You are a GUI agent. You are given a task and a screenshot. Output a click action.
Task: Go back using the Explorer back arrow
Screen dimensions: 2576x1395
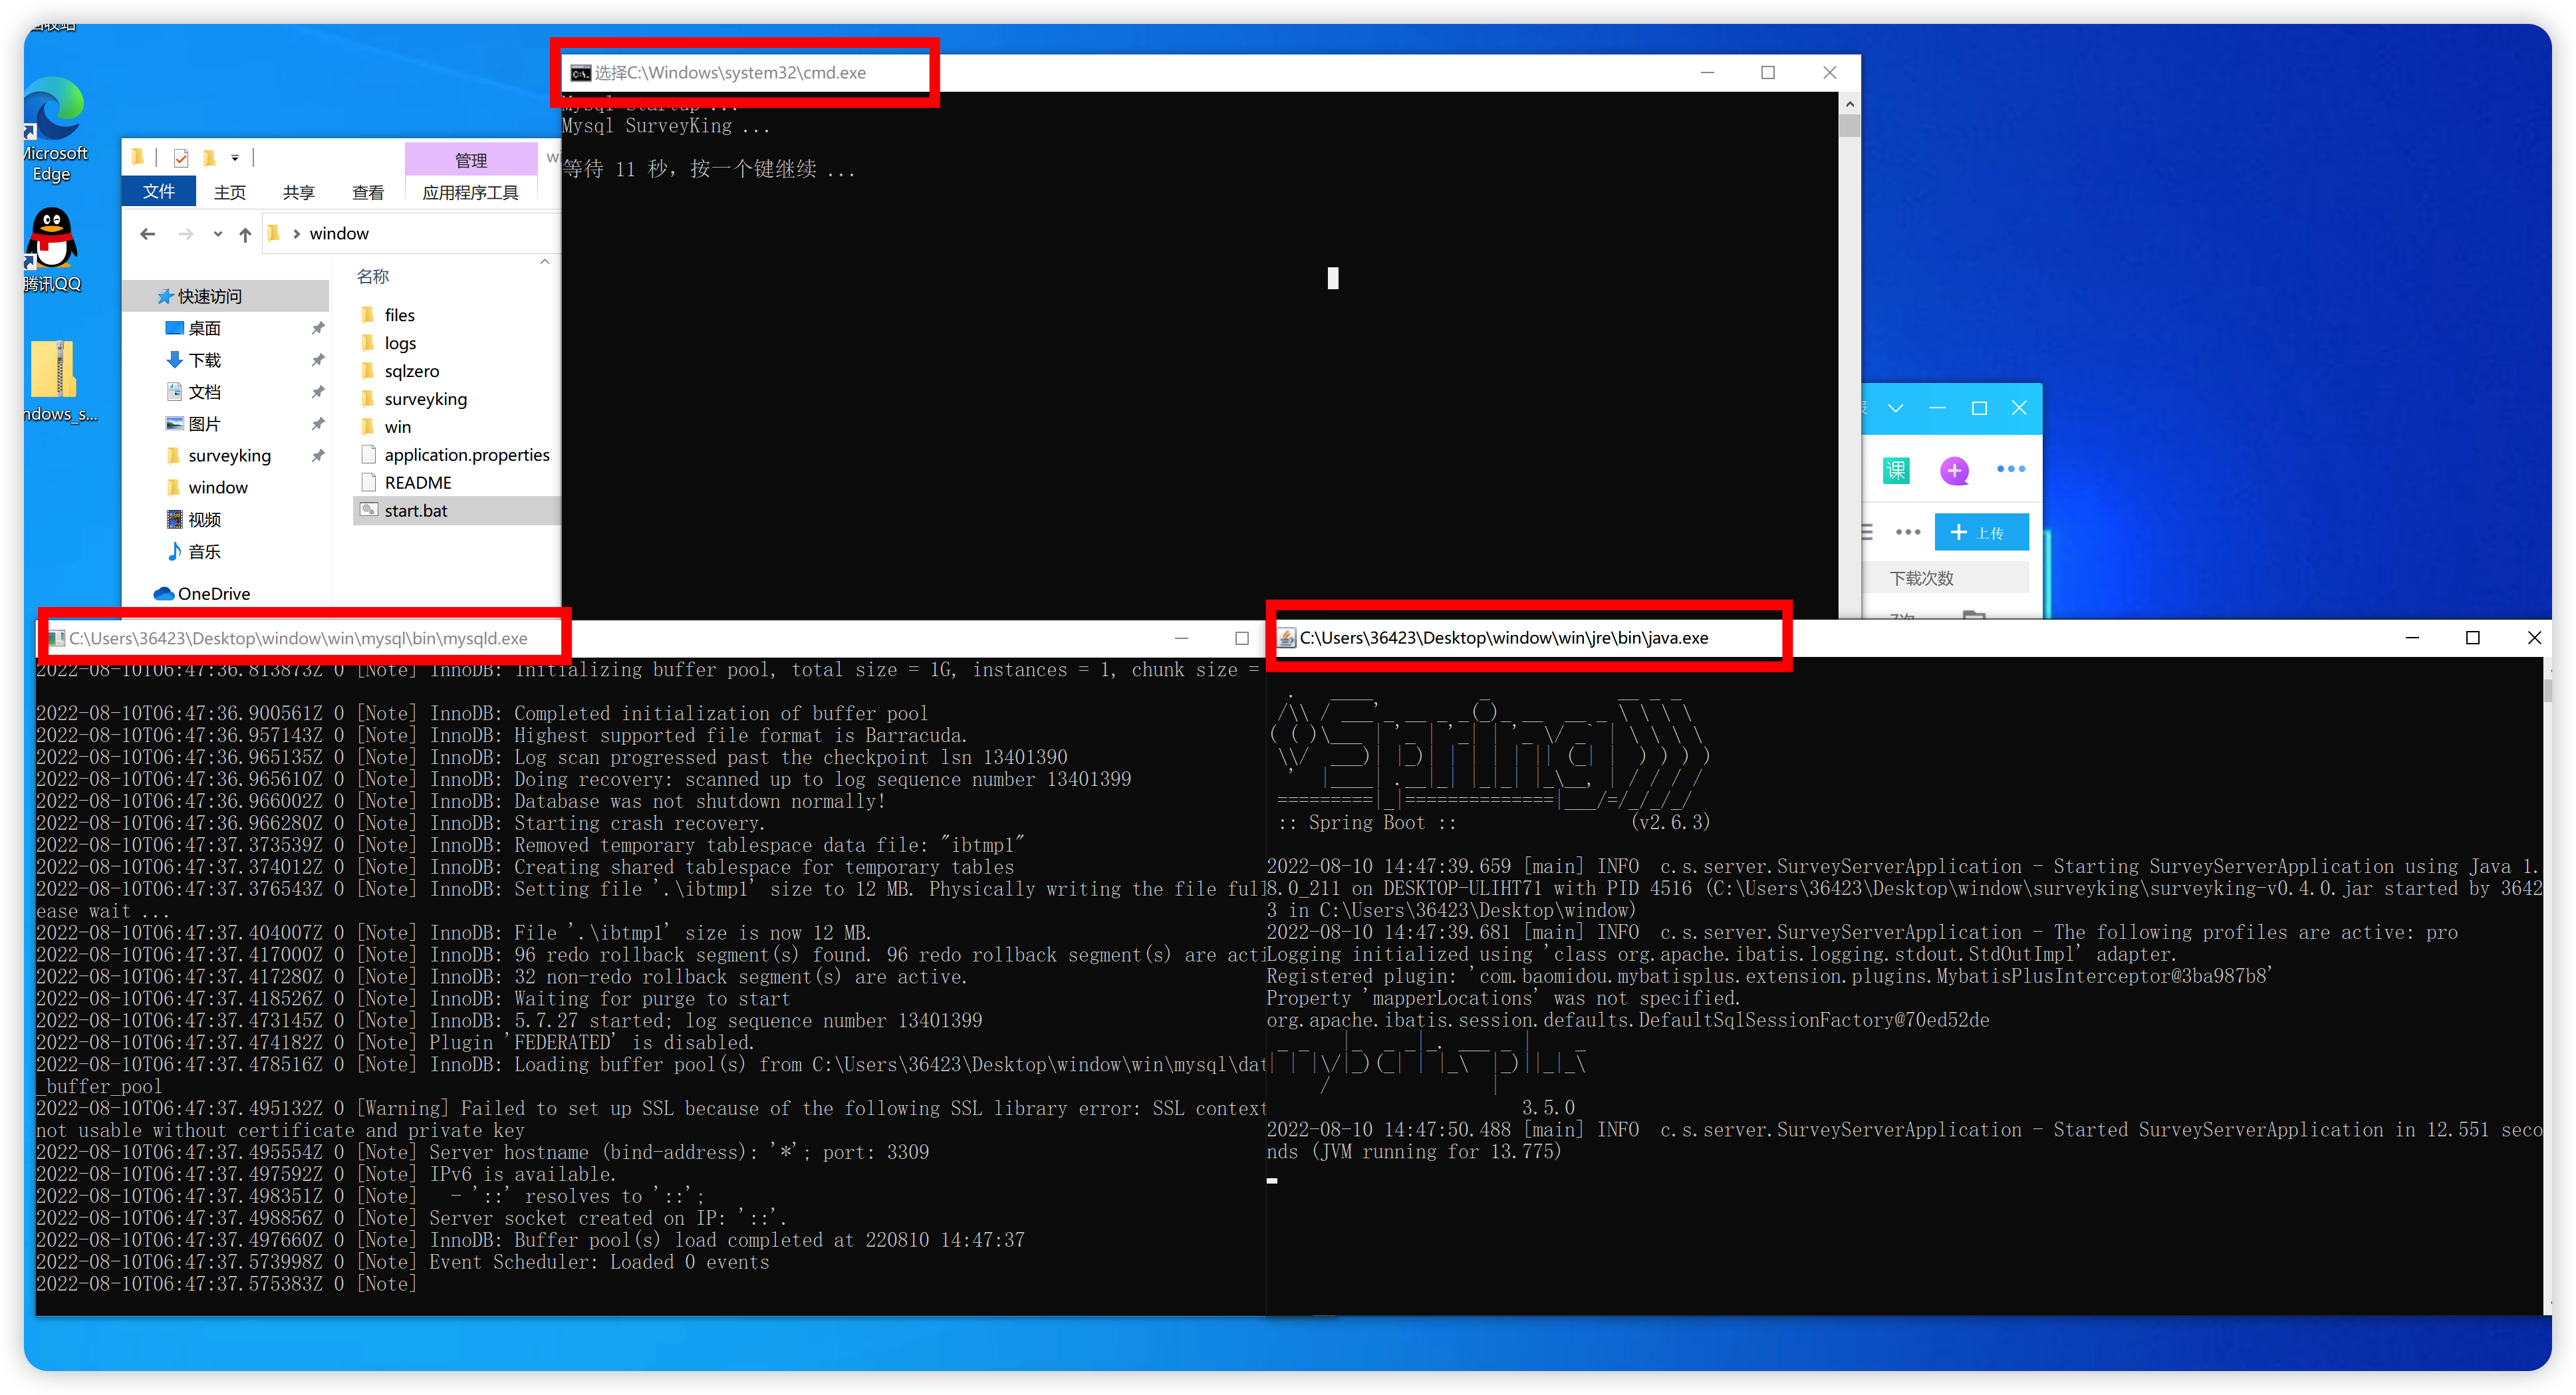[x=148, y=234]
